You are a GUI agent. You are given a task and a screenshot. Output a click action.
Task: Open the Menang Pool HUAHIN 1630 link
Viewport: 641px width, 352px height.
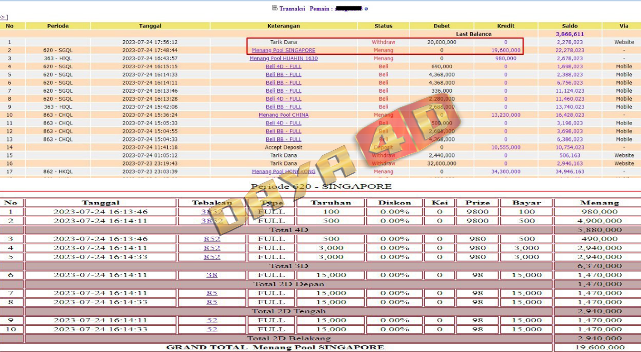(283, 58)
